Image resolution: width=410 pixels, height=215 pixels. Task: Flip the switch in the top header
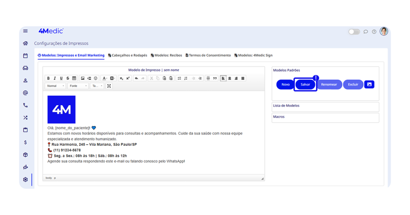point(354,32)
